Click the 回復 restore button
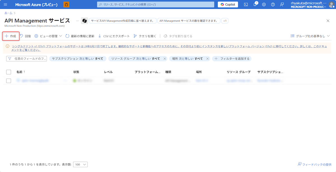 tap(25, 36)
